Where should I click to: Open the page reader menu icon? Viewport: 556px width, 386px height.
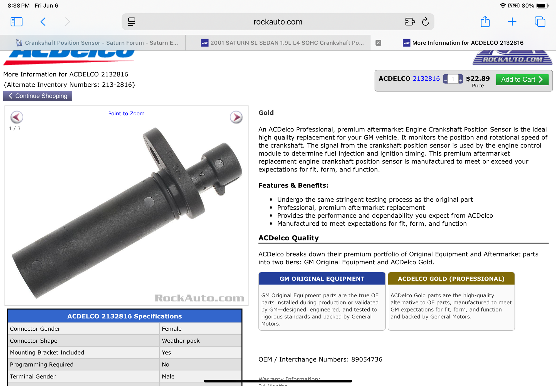click(x=132, y=22)
